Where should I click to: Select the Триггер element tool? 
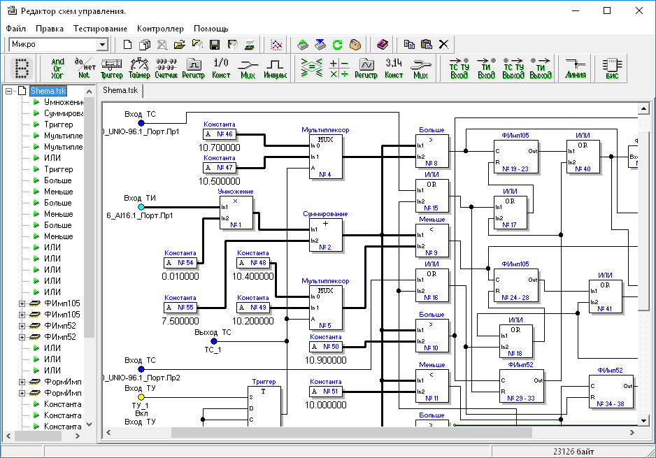(112, 69)
